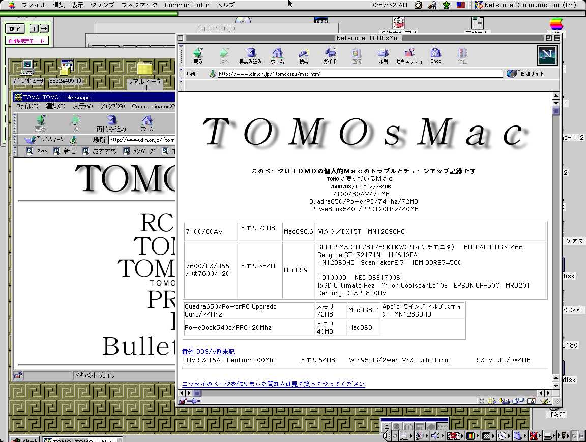Open 編集(E) menu in TOMOsTOMO Netscape window
586x442 pixels.
pos(55,106)
